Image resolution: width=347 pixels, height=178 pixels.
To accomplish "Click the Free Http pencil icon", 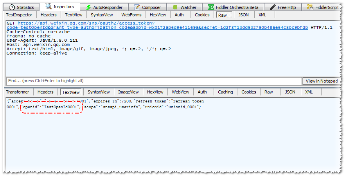I will [273, 7].
